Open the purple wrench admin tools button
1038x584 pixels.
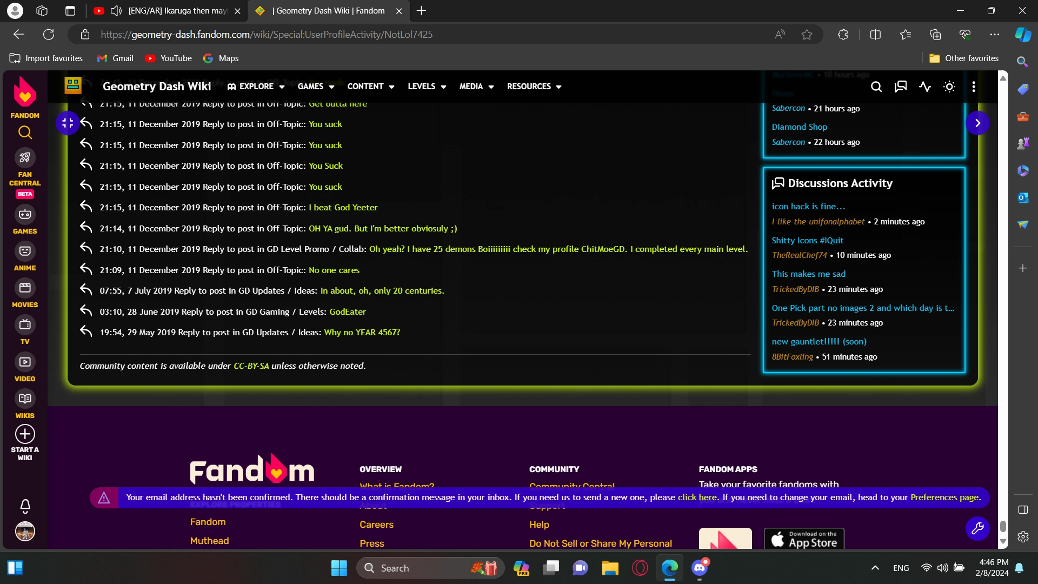(x=977, y=528)
